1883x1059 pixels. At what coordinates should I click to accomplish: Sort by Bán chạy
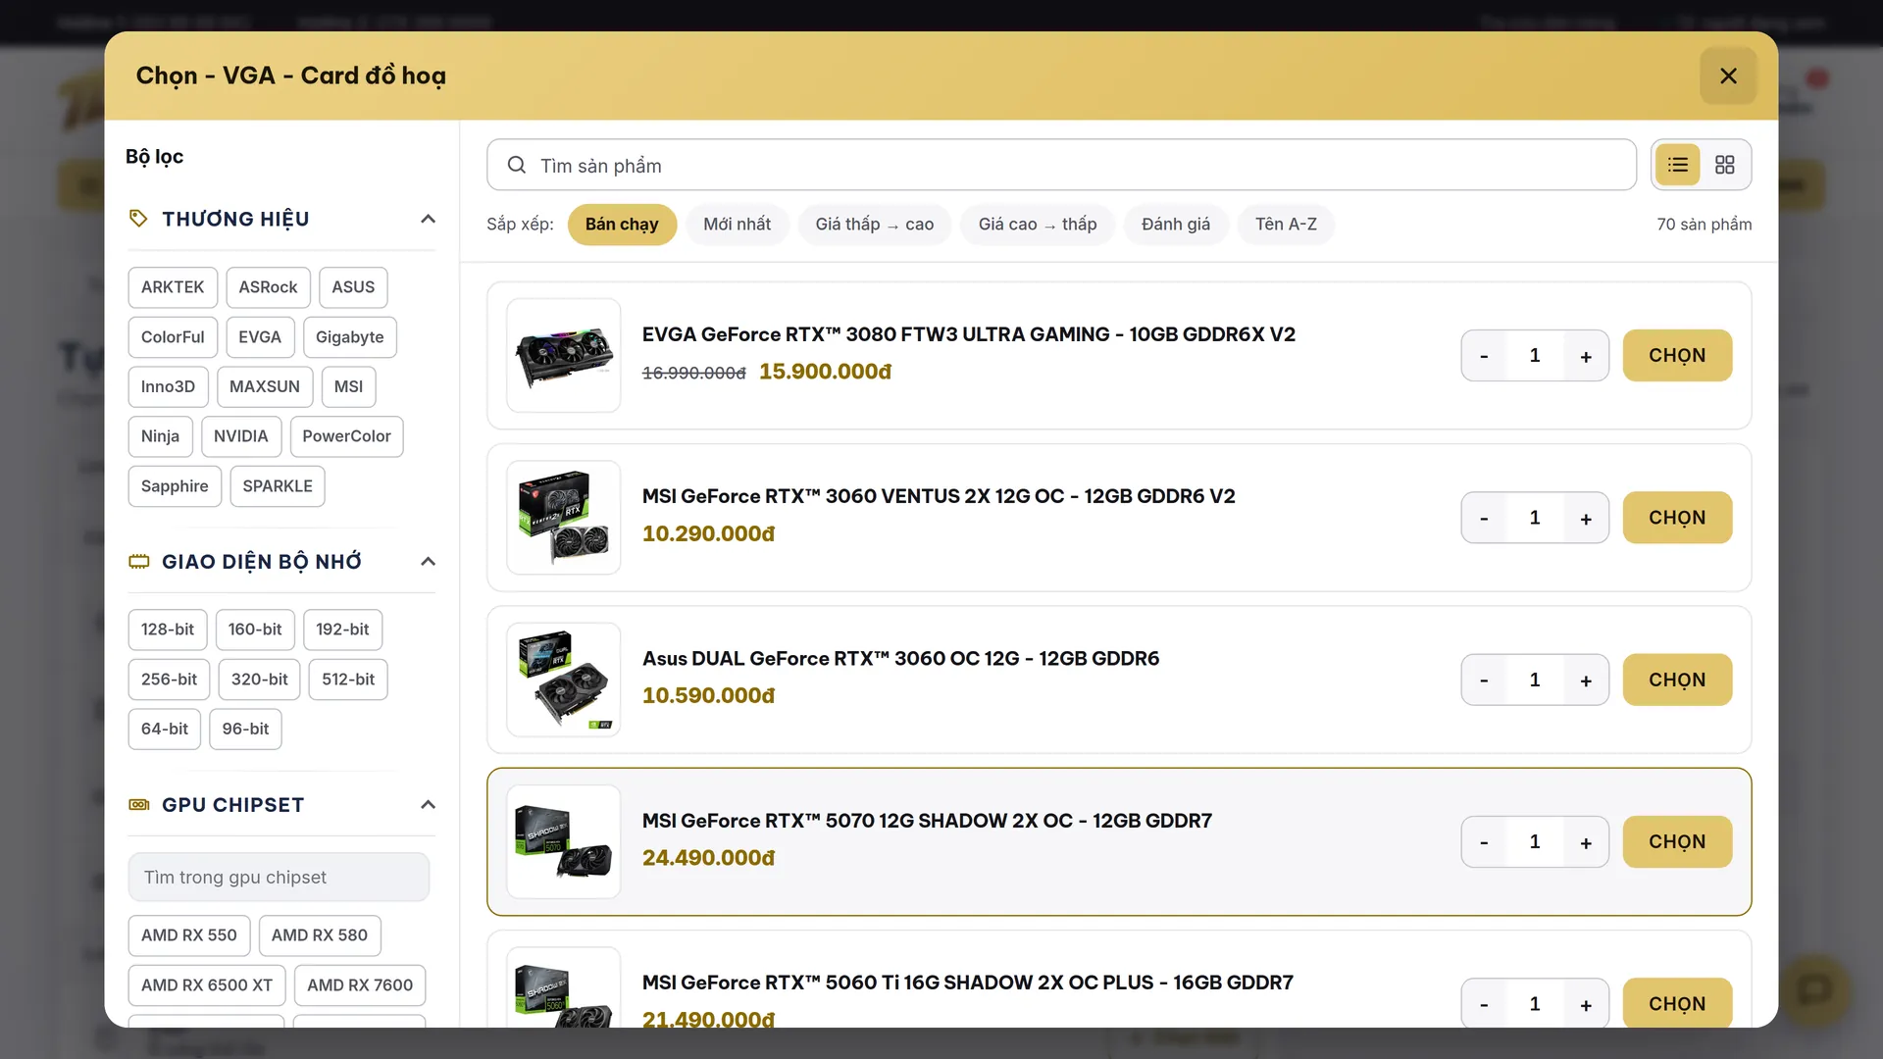622,225
